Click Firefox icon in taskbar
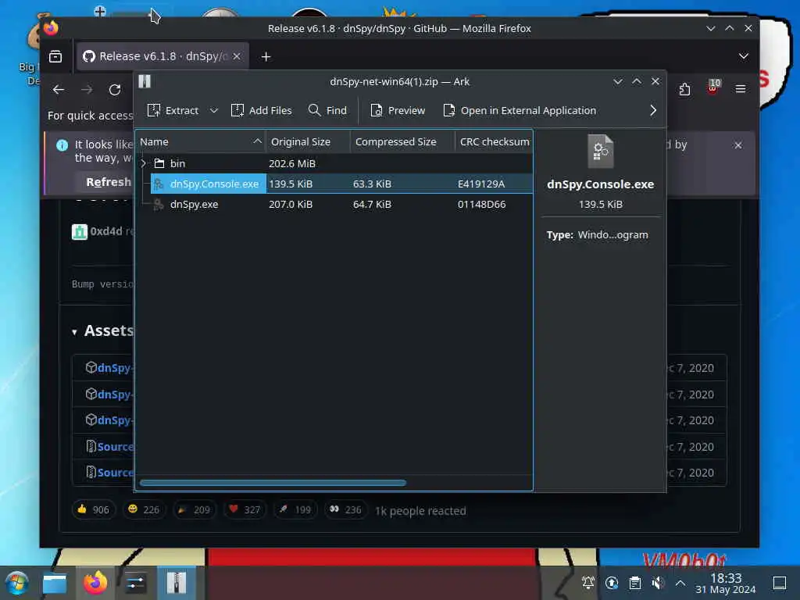Image resolution: width=800 pixels, height=600 pixels. pos(95,583)
